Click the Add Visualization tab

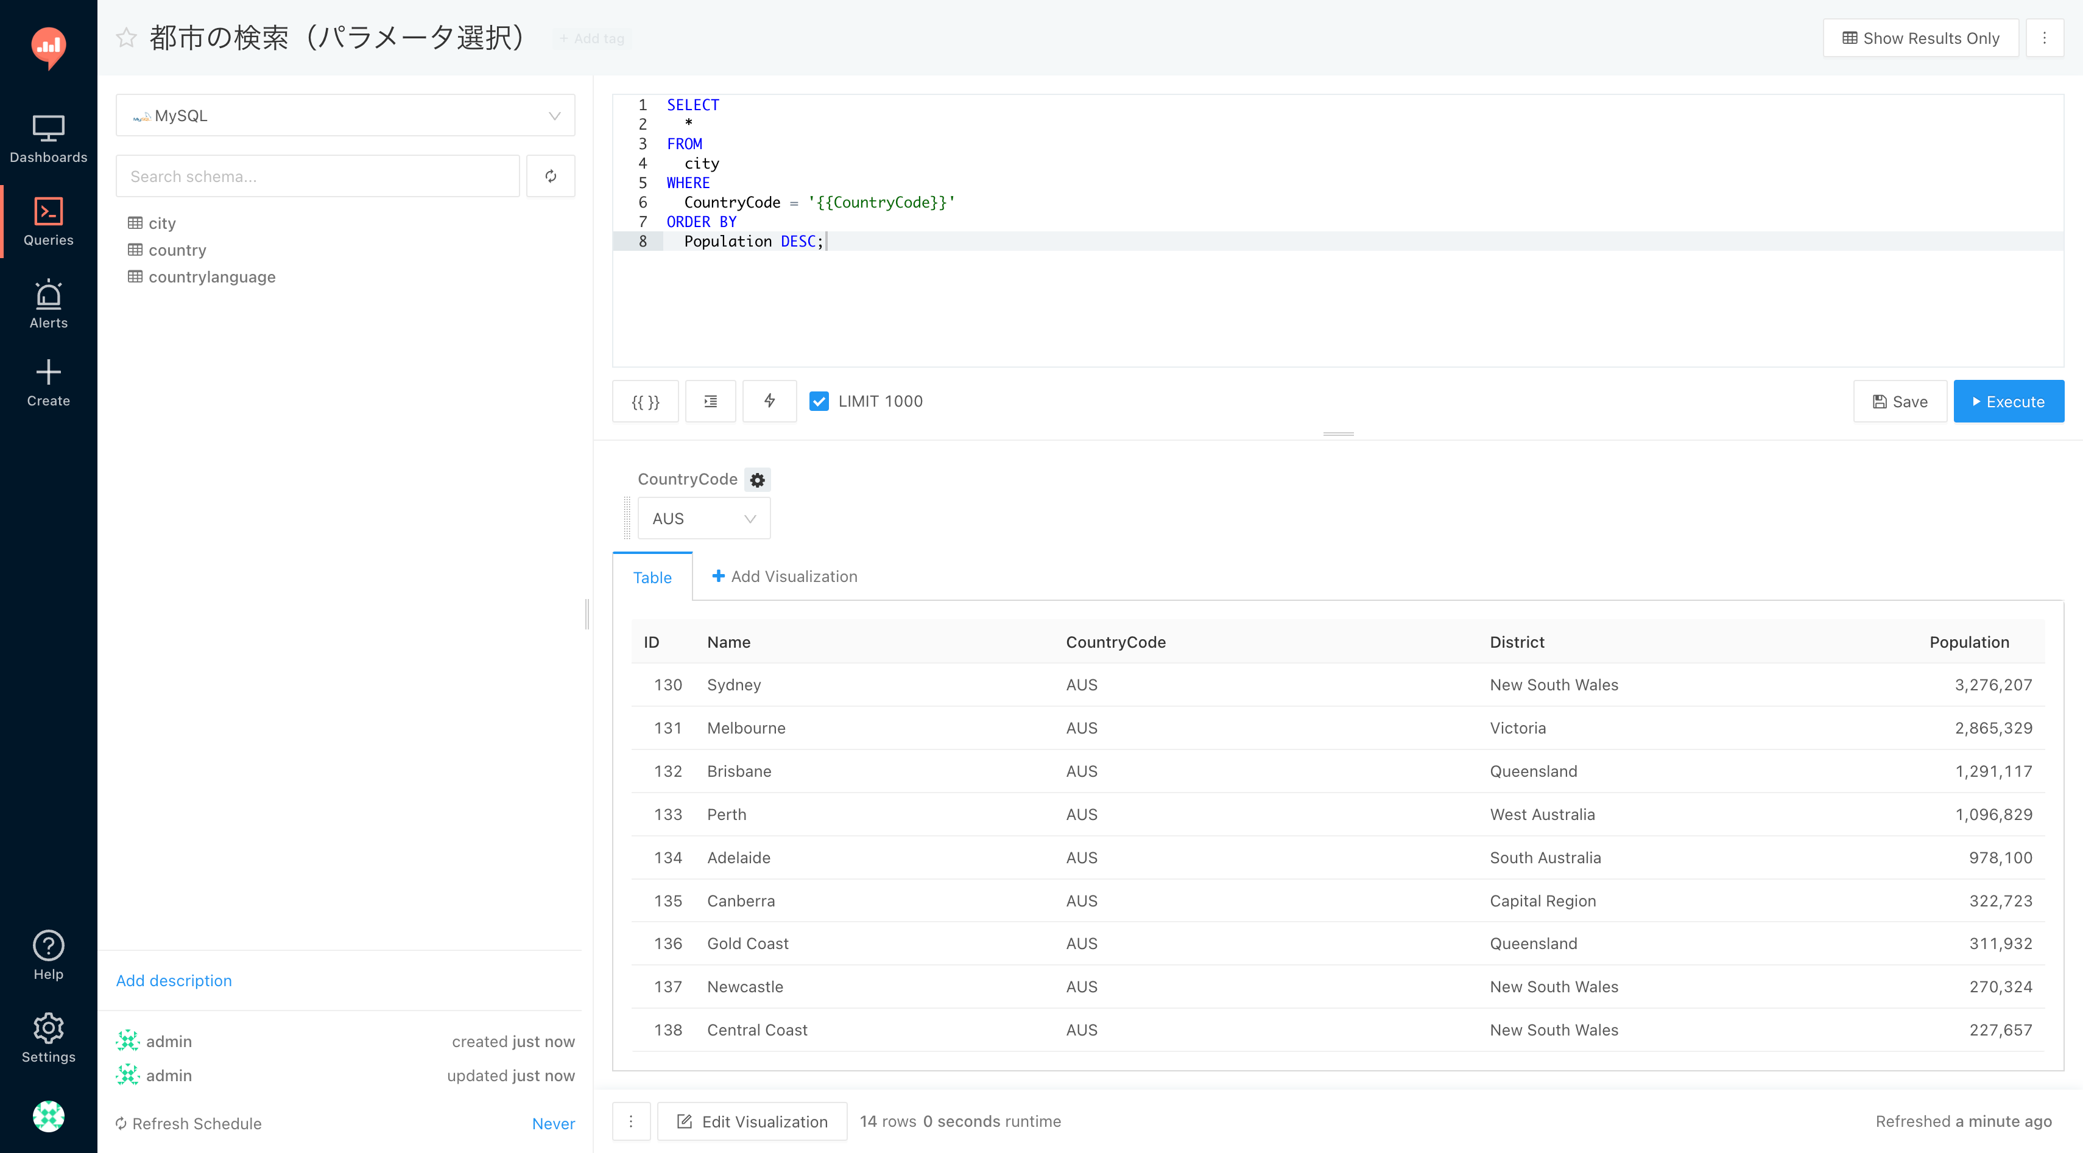784,576
